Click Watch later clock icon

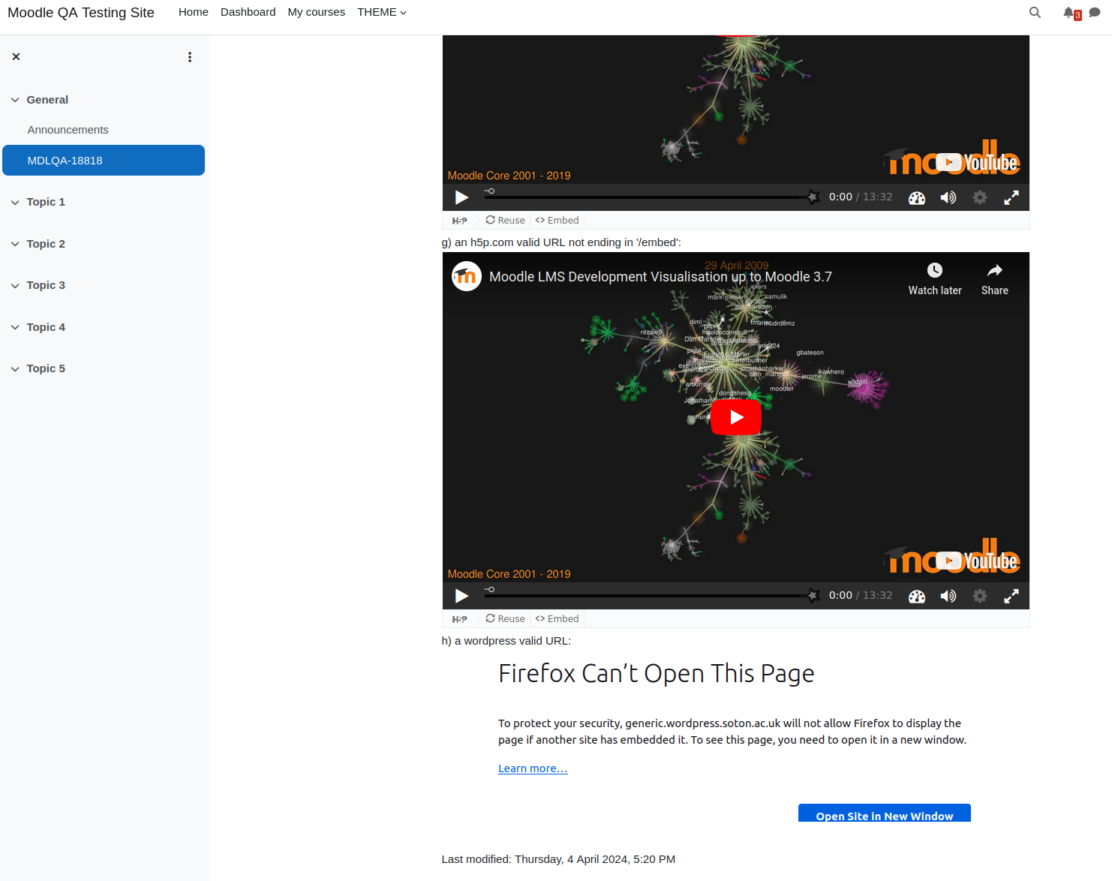(x=935, y=270)
